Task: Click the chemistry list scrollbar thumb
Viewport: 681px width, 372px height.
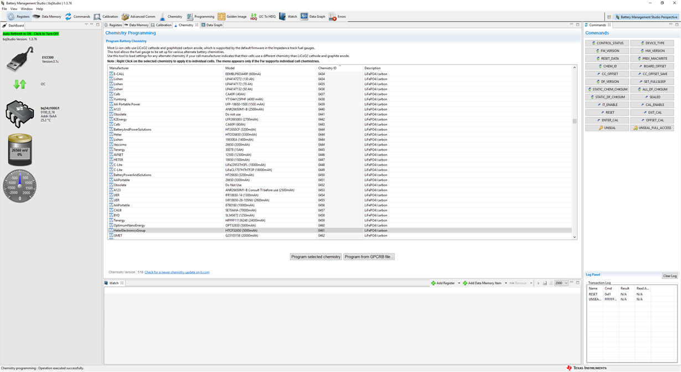Action: [574, 121]
